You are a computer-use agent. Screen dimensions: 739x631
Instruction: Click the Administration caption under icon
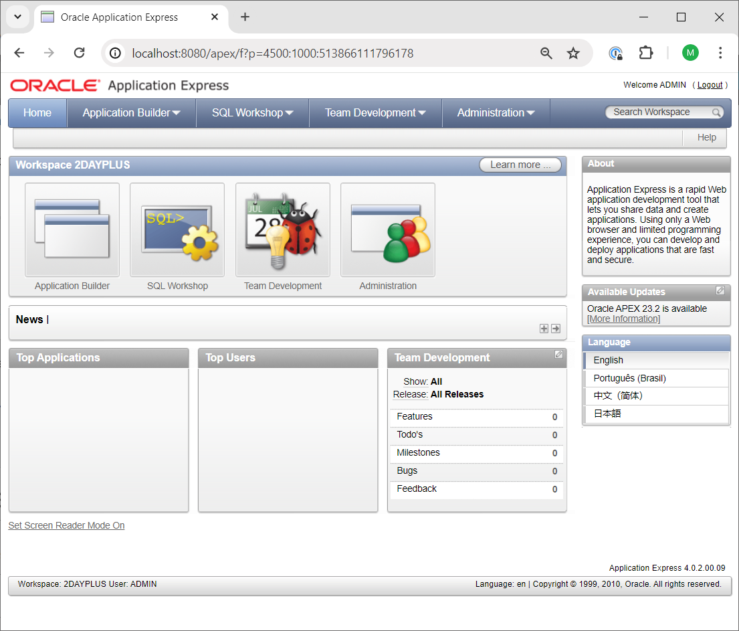[388, 286]
